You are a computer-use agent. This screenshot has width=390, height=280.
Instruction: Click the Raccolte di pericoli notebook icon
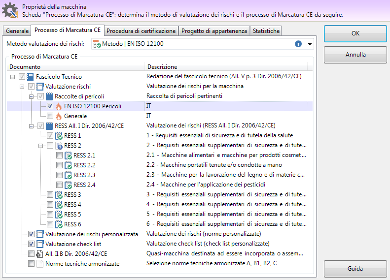point(49,96)
